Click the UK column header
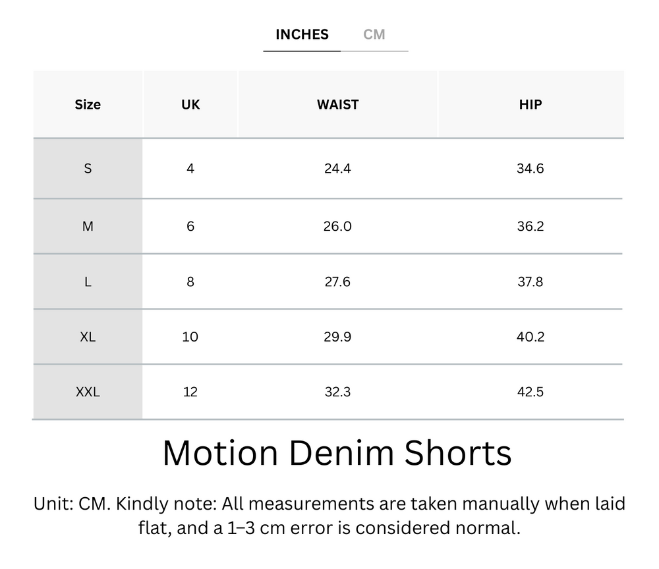The image size is (659, 569). [190, 104]
